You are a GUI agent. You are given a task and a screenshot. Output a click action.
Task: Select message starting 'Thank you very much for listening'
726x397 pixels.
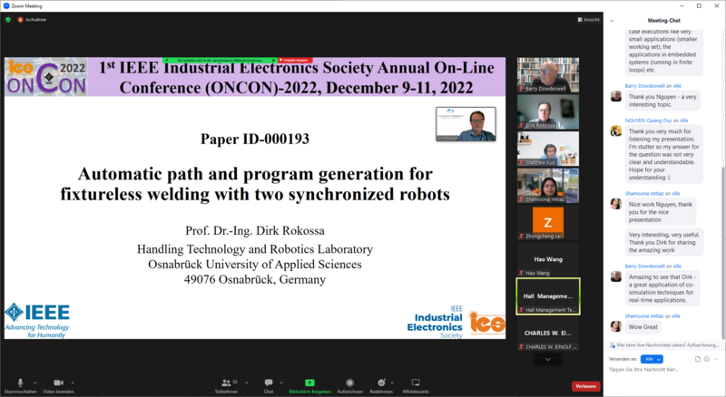(x=664, y=155)
